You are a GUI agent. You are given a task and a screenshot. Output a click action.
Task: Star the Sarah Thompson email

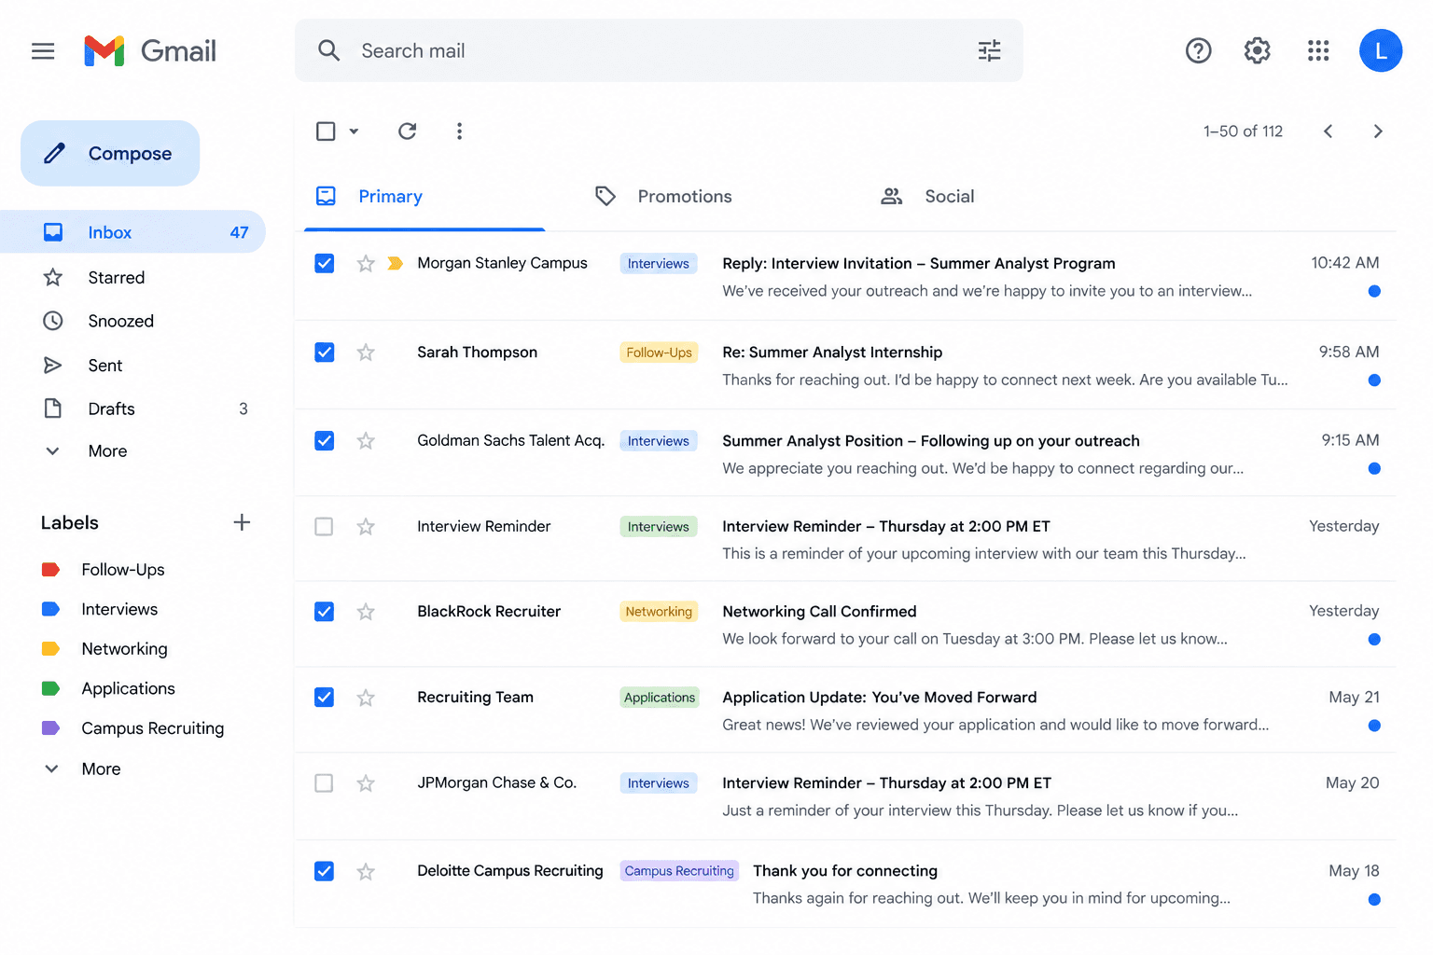pyautogui.click(x=366, y=353)
